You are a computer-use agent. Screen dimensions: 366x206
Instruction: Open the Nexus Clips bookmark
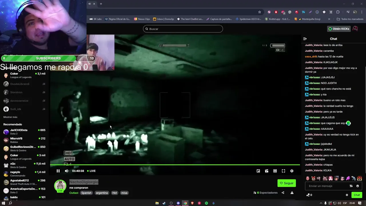coord(142,19)
